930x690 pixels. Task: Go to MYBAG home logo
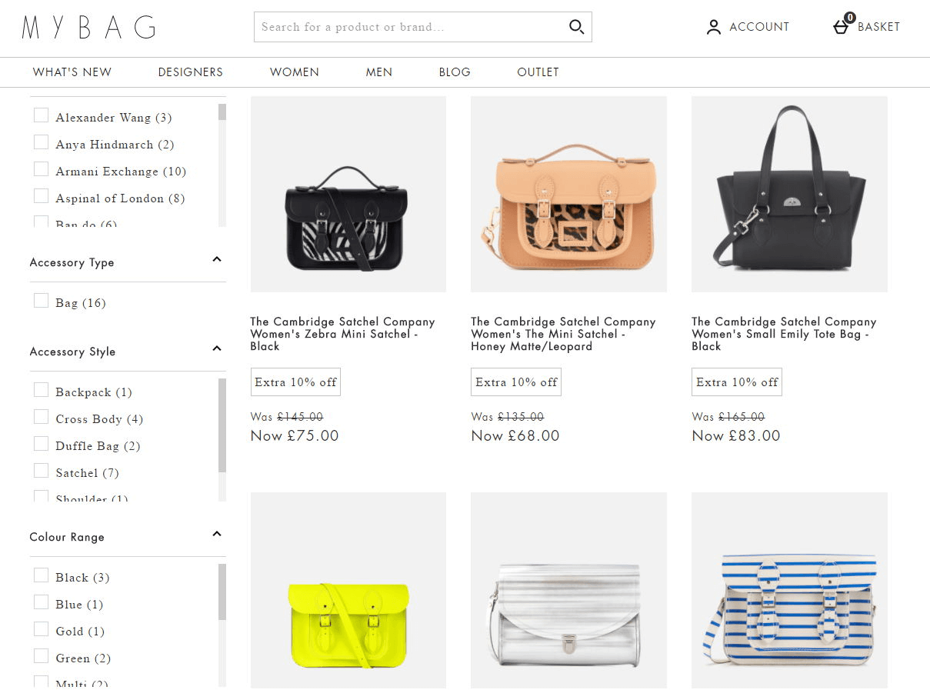coord(88,27)
